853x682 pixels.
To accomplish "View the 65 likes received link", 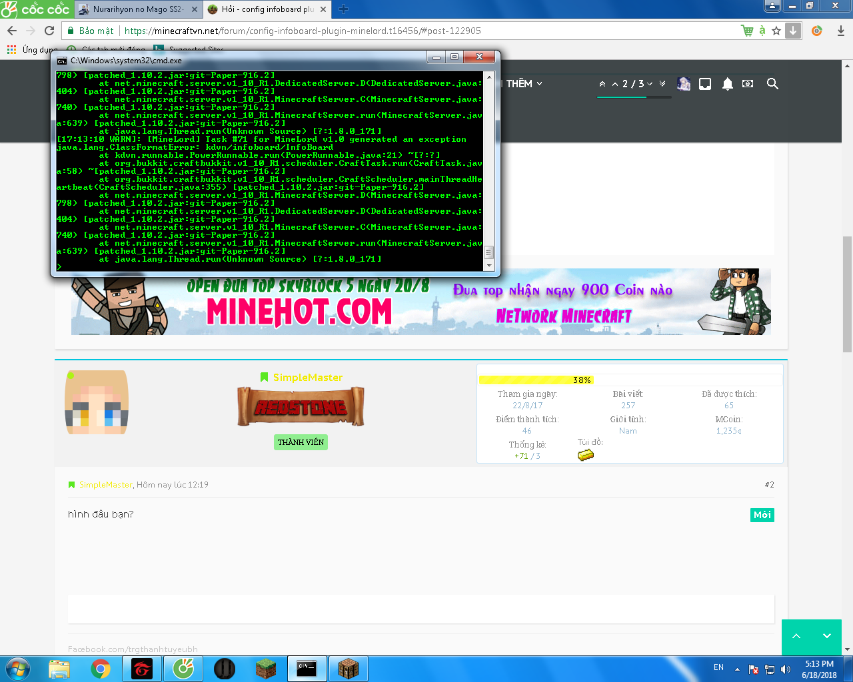I will 729,406.
